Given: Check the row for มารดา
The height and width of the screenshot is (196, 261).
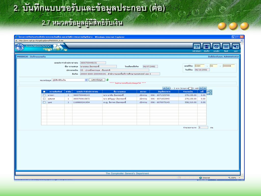Looking at the screenshot, I should tap(44, 95).
